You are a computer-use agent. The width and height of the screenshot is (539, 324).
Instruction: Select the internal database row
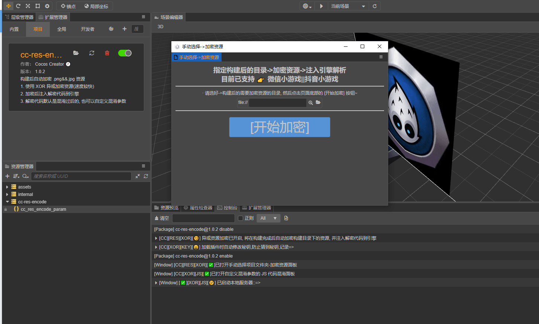point(76,194)
